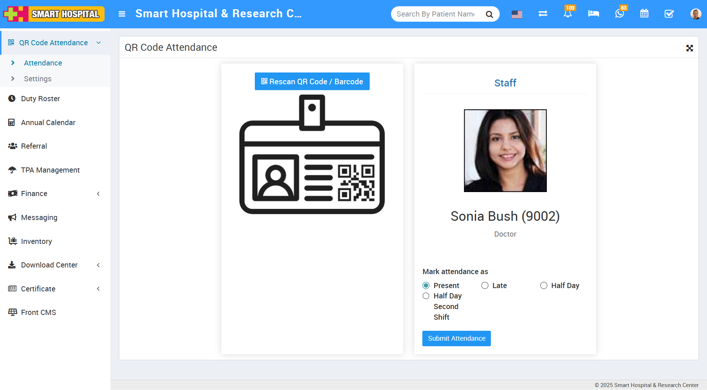Viewport: 707px width, 390px height.
Task: Click the fullscreen expand icon on panel
Action: (690, 48)
